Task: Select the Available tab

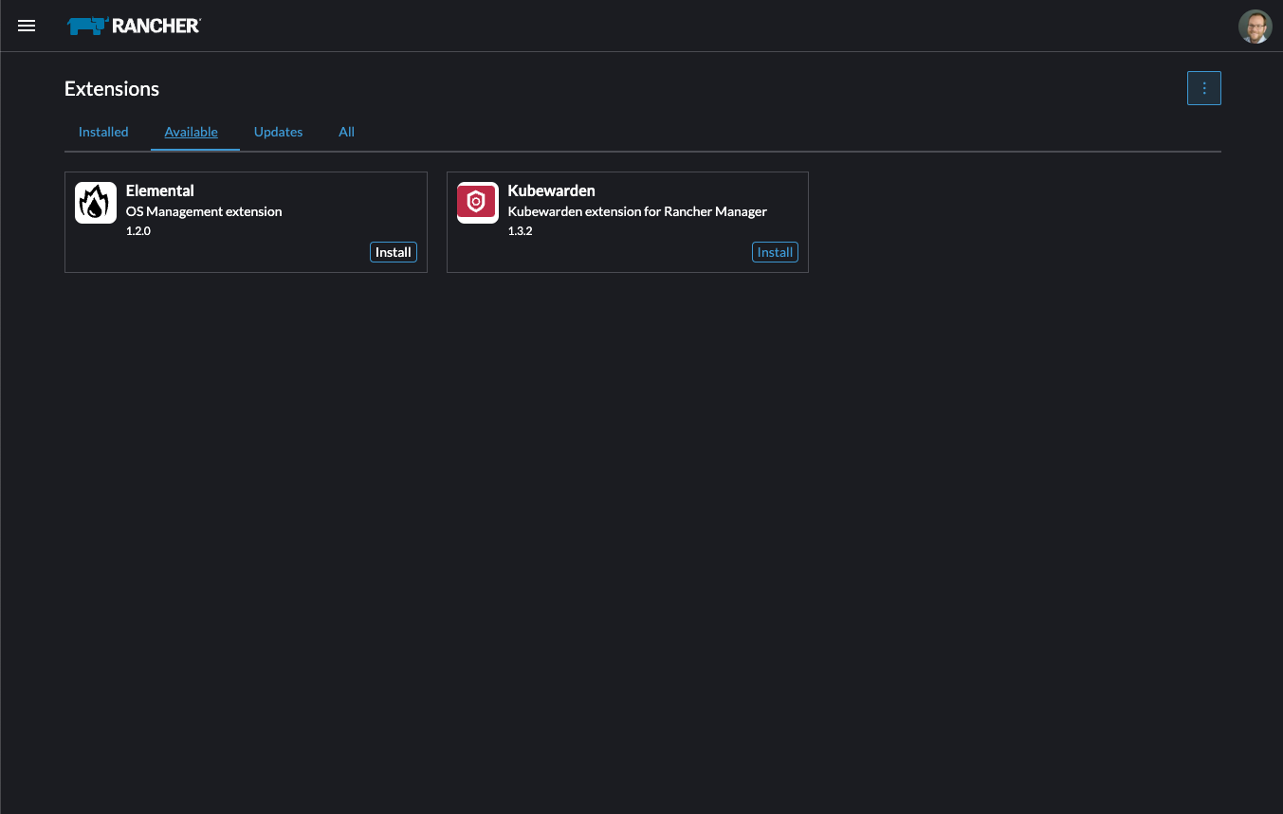Action: (x=191, y=132)
